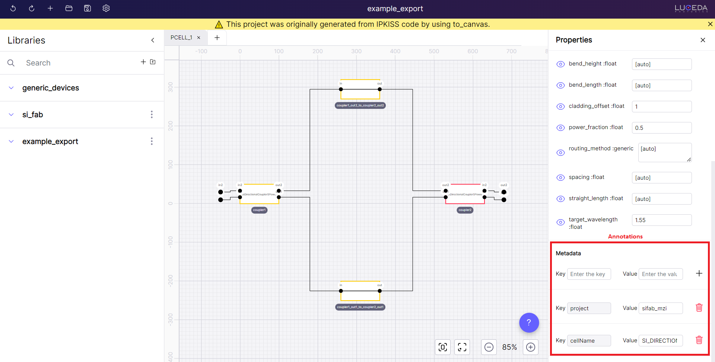Click the undo icon in top toolbar
715x362 pixels.
click(13, 8)
